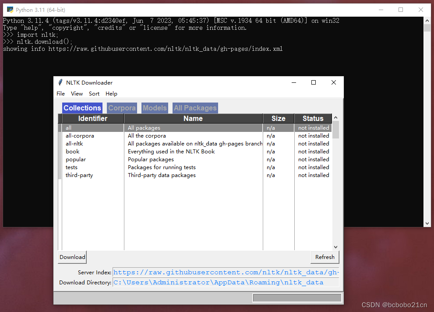Click the package list scrollbar up arrow
The image size is (434, 312).
(336, 118)
